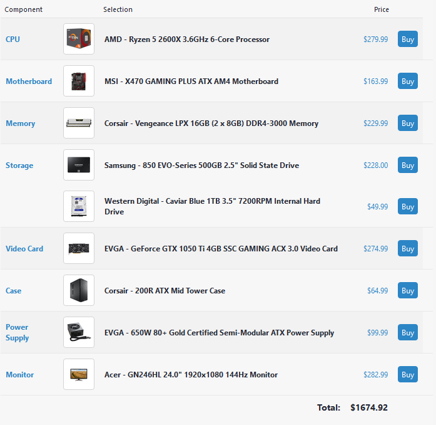Click the EVGA GeForce GTX 1050 Ti product name
Viewport: 436px width, 425px height.
pyautogui.click(x=221, y=249)
